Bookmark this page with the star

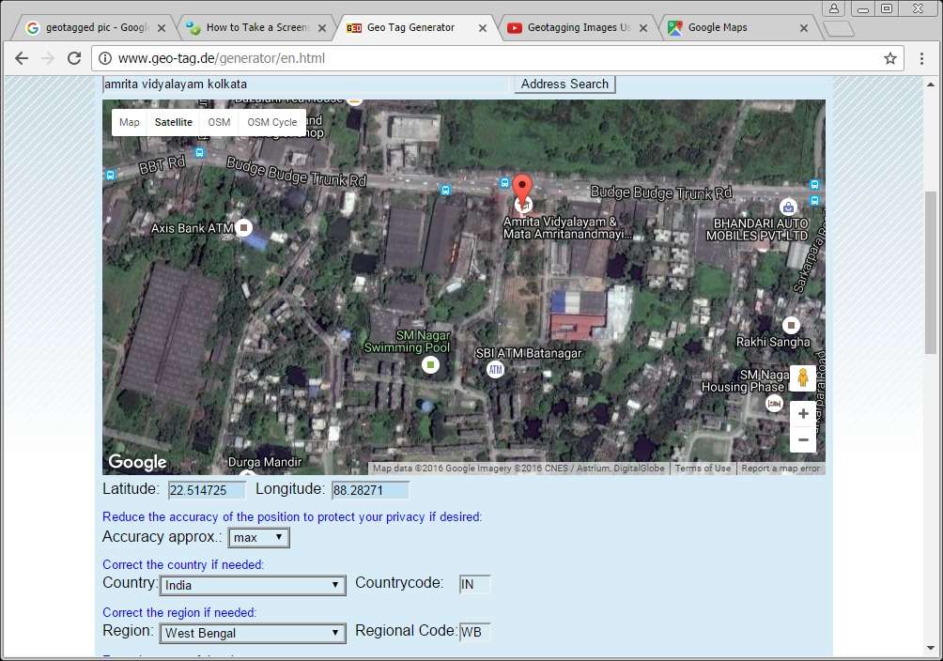click(x=890, y=58)
